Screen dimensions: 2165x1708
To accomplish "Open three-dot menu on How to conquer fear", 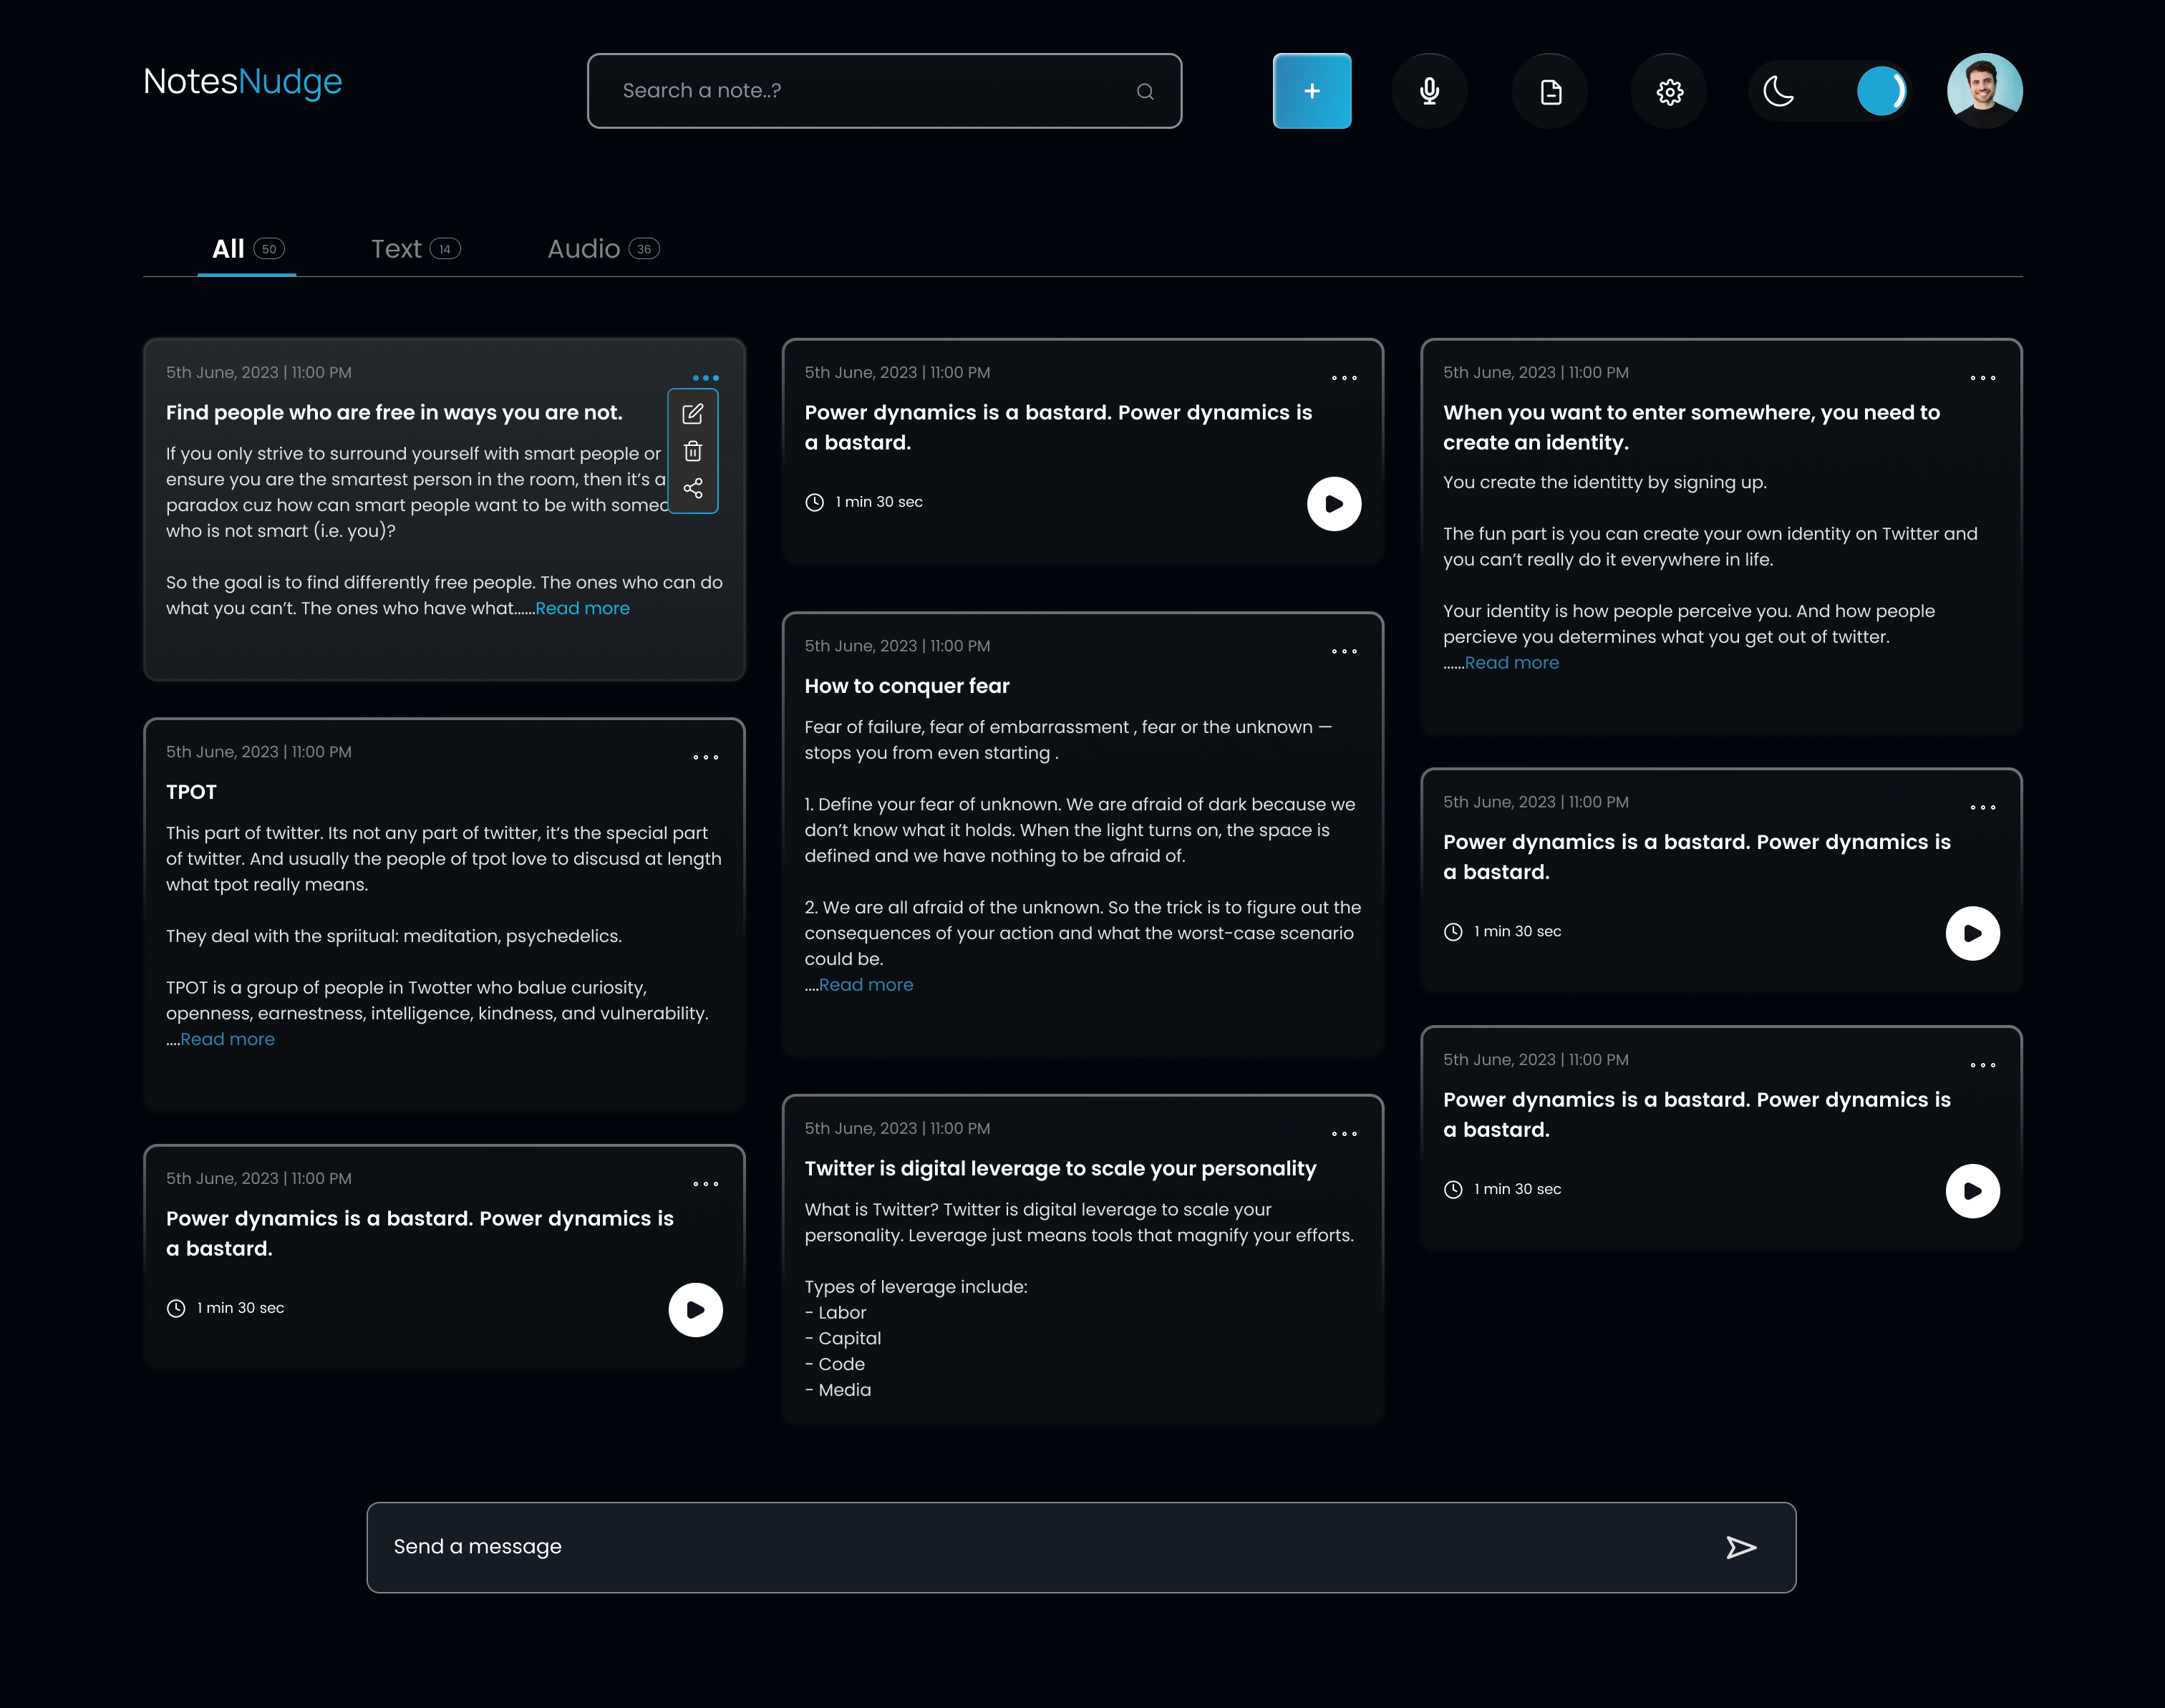I will point(1344,651).
